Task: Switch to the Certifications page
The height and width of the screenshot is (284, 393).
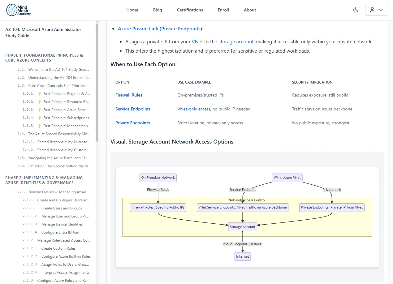Action: point(190,10)
